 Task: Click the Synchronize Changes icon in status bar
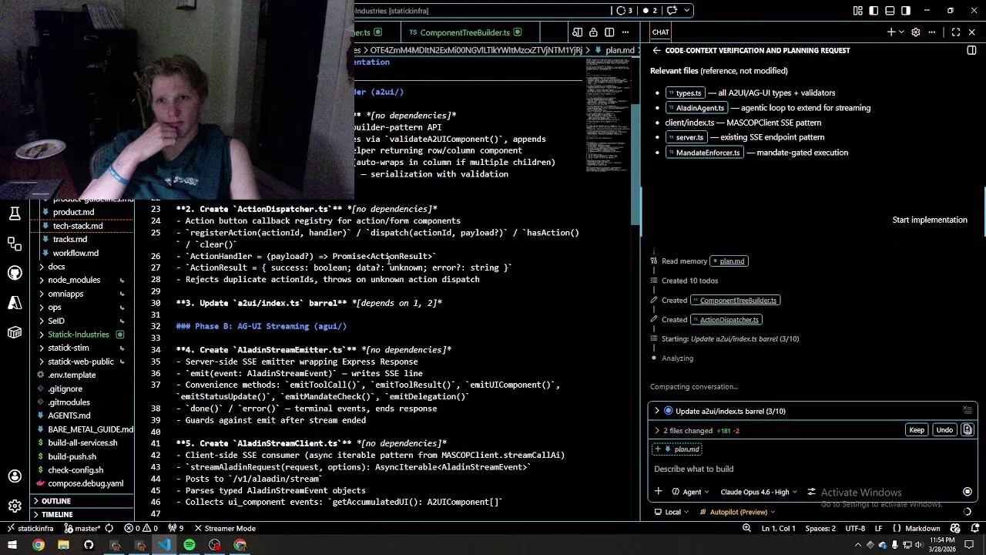(109, 528)
